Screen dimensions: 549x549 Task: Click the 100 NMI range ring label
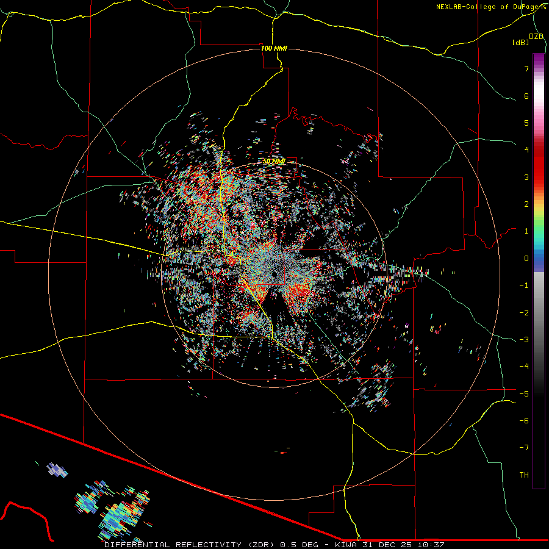pyautogui.click(x=274, y=48)
